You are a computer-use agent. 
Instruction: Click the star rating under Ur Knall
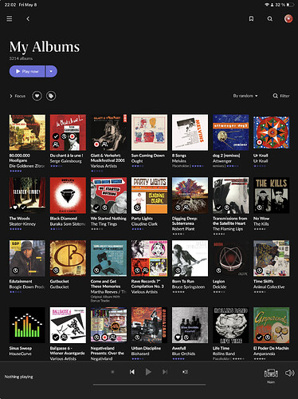click(x=260, y=166)
